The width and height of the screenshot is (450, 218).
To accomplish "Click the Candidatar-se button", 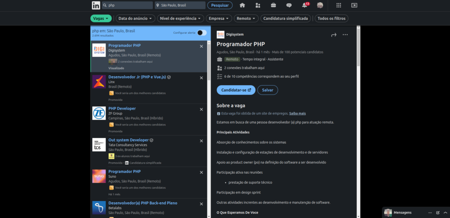I will coord(236,90).
